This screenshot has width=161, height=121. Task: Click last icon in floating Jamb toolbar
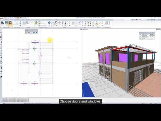coord(37,33)
